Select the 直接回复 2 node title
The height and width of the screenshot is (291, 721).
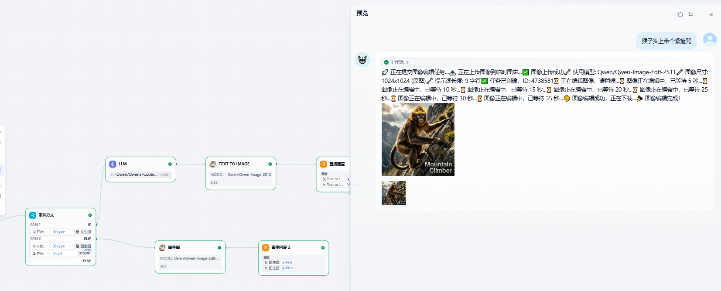click(x=281, y=247)
